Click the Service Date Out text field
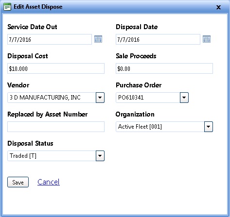This screenshot has height=217, width=230. (x=50, y=39)
